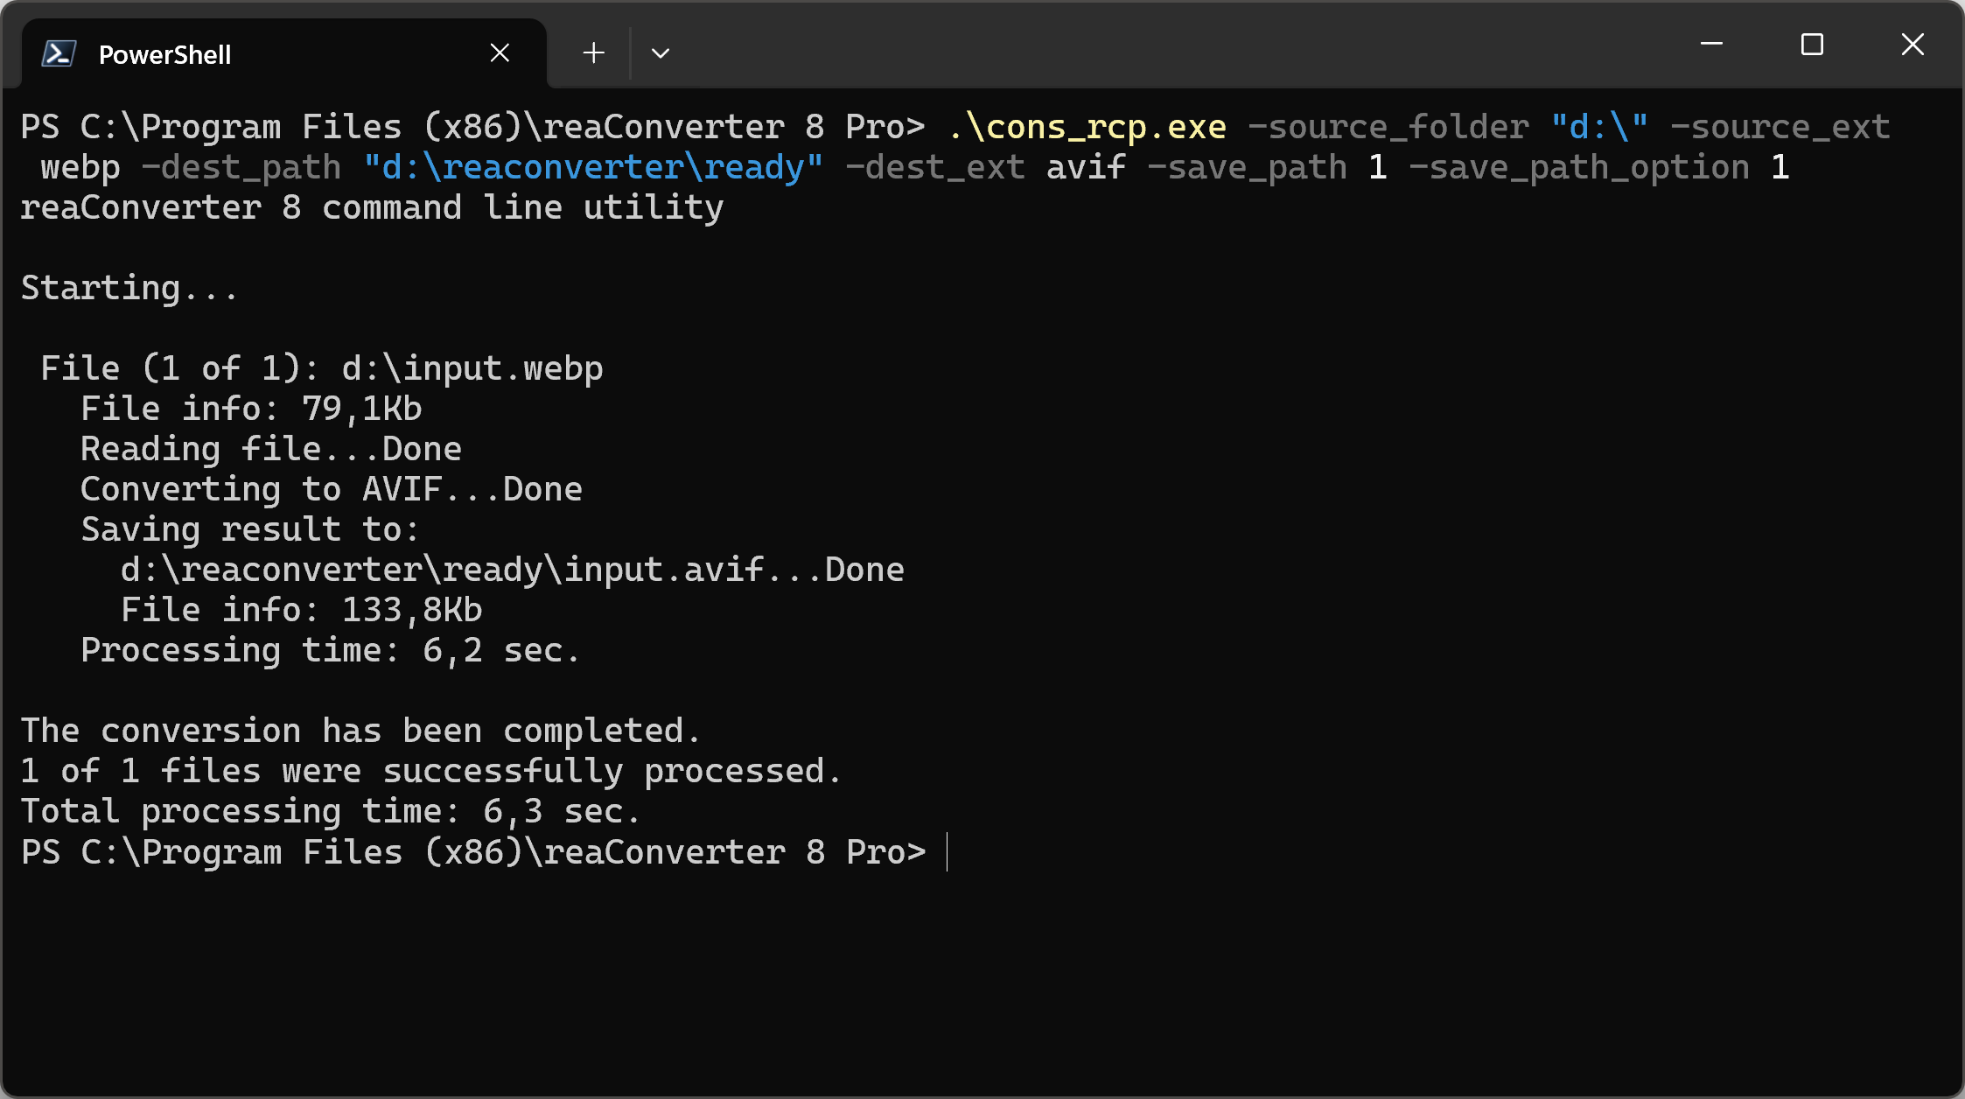Minimize the terminal window
1965x1099 pixels.
[1711, 44]
